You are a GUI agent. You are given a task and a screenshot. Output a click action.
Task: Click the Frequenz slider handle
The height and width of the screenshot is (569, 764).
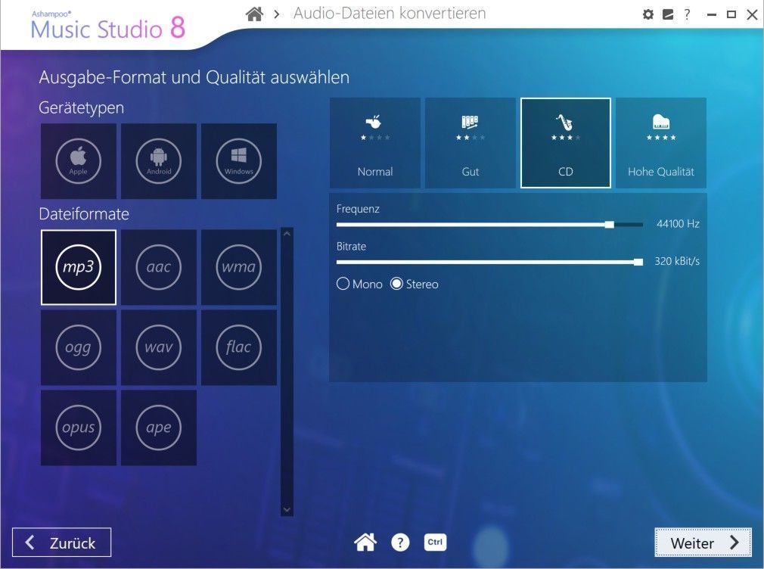(x=610, y=225)
